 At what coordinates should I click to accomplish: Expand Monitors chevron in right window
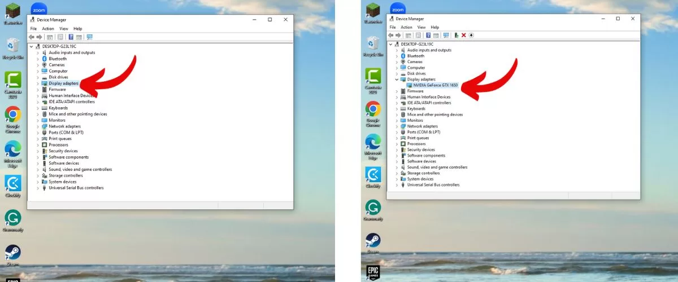[x=397, y=120]
